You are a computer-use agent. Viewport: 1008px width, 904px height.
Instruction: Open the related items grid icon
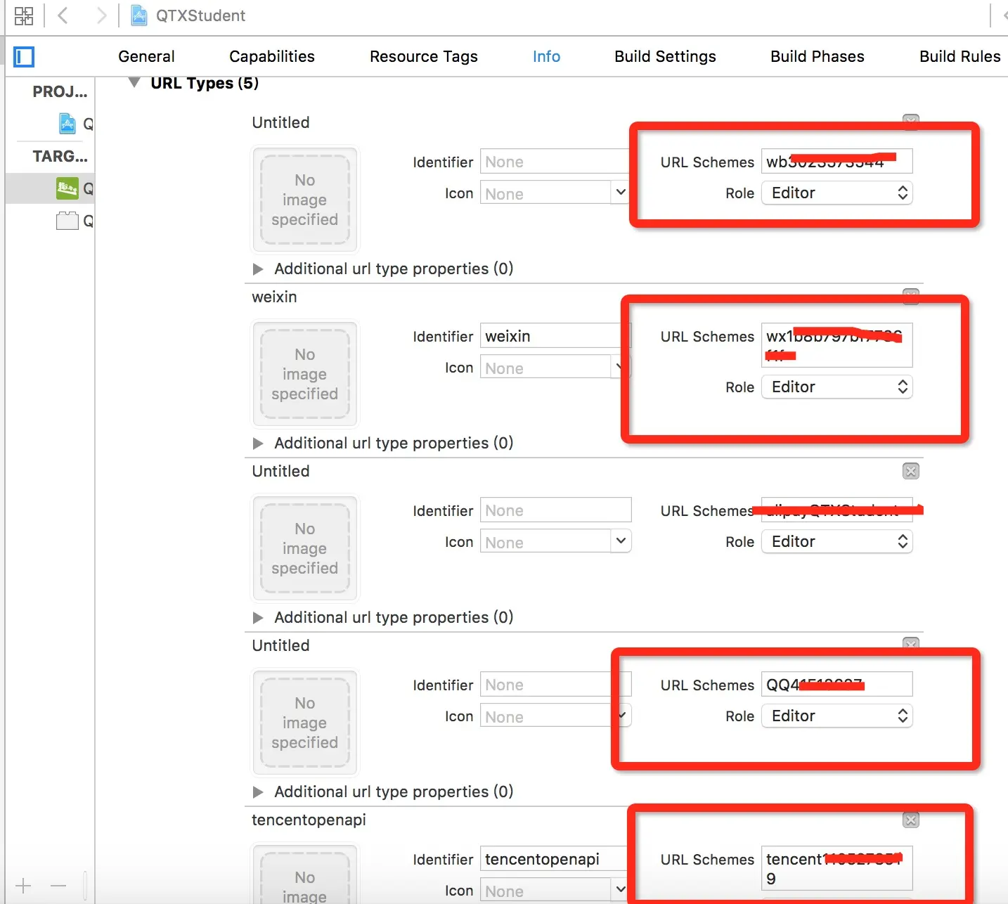[24, 15]
